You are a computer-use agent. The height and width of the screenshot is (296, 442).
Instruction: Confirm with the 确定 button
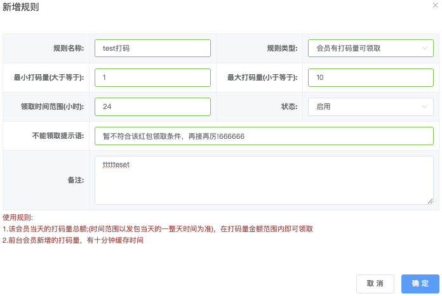(420, 283)
